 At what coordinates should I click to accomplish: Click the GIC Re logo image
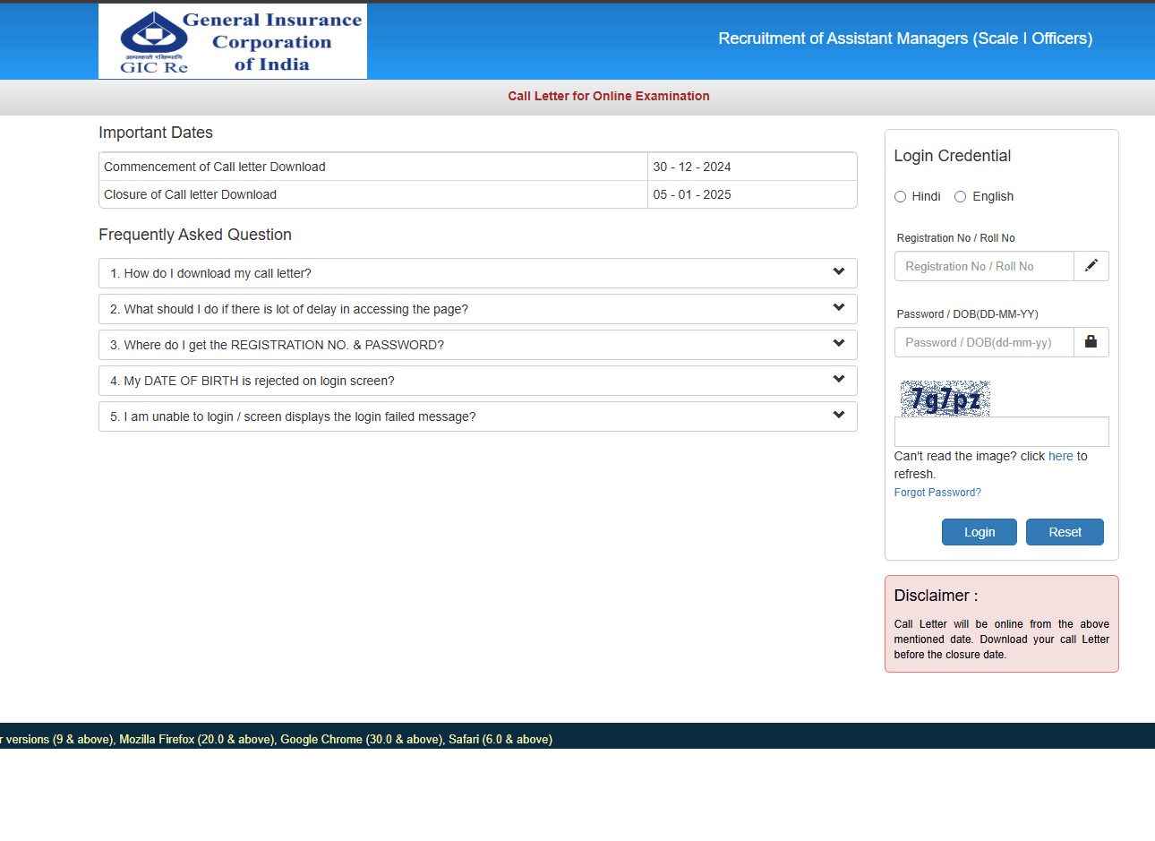click(233, 41)
